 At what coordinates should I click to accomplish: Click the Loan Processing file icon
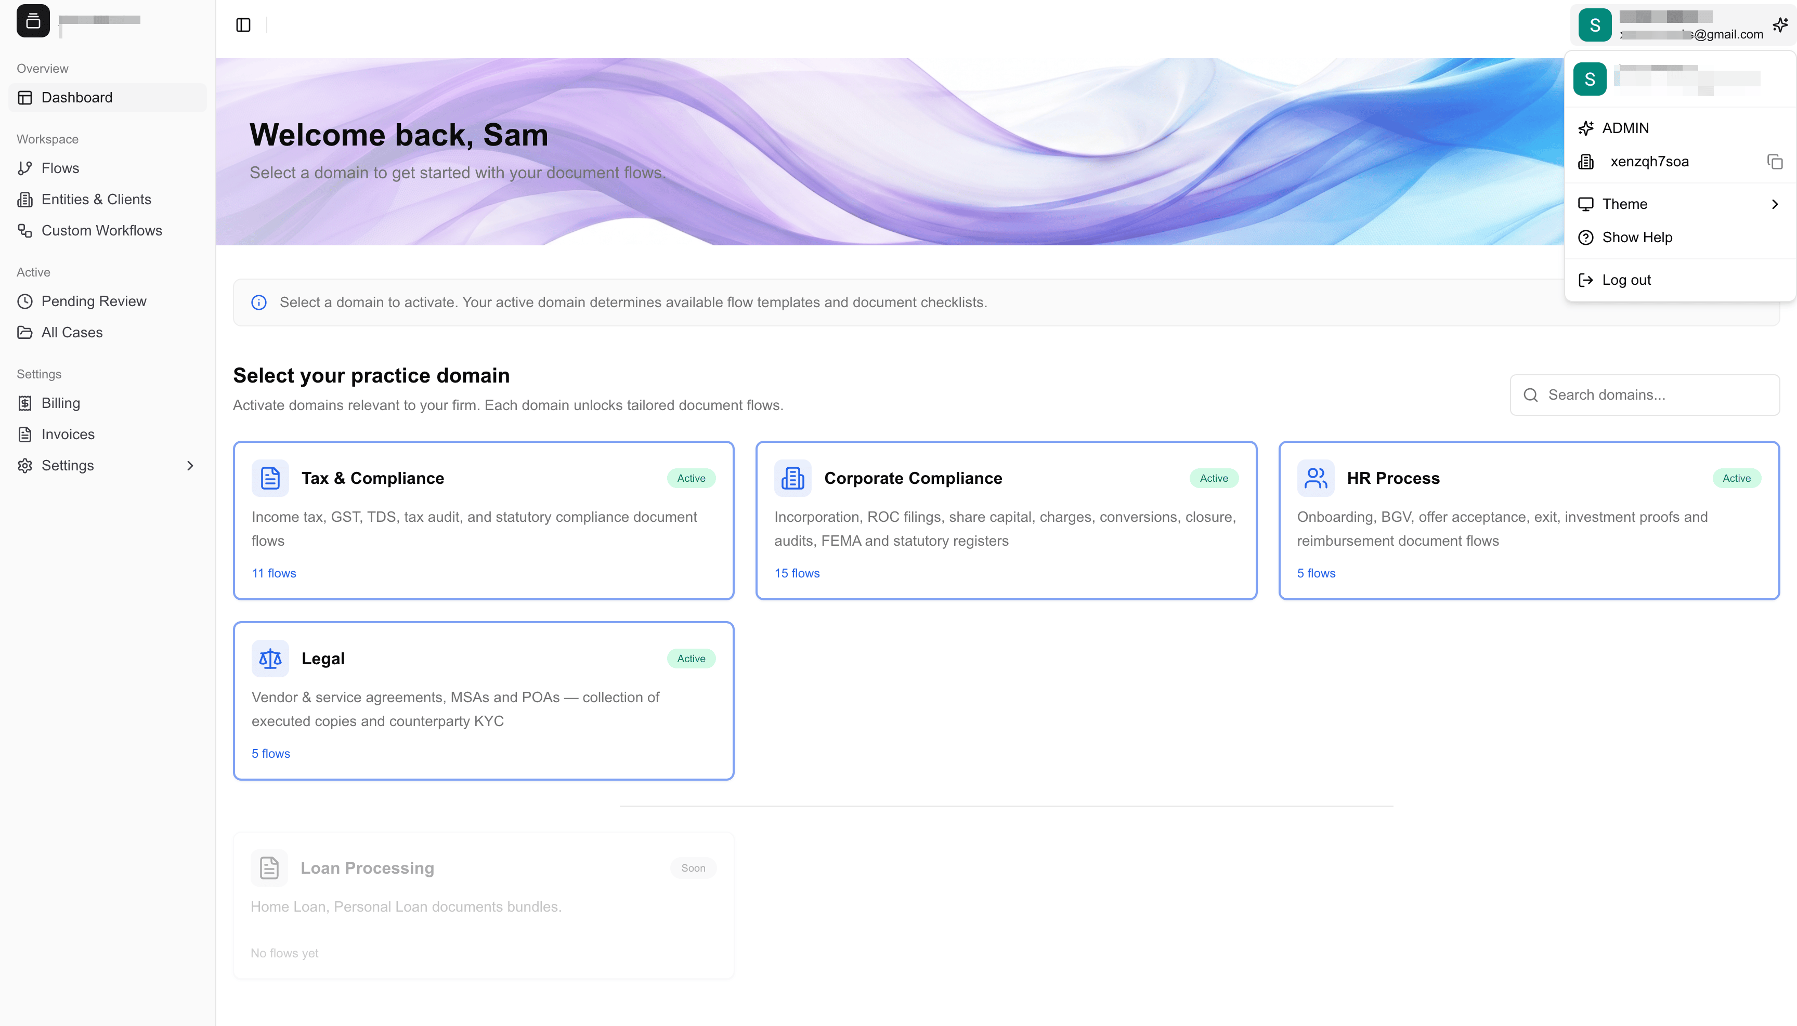pos(269,868)
